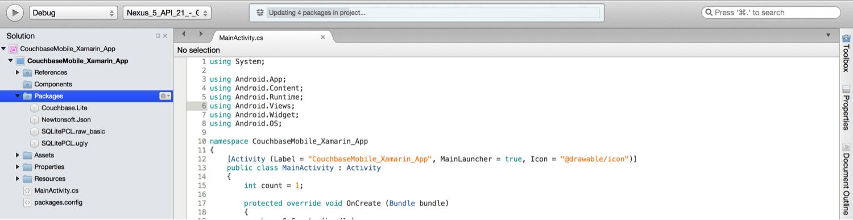Image resolution: width=853 pixels, height=220 pixels.
Task: Select Newtonsoft.Json package
Action: 66,120
